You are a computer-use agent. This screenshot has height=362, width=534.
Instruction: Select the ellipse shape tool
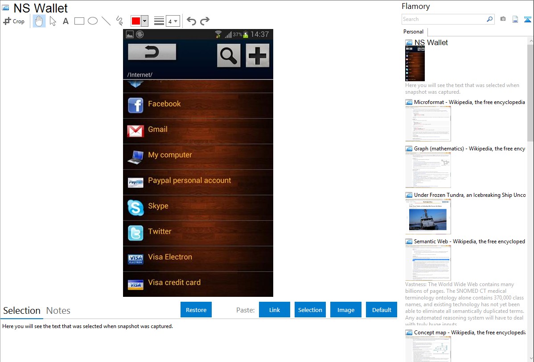point(93,21)
